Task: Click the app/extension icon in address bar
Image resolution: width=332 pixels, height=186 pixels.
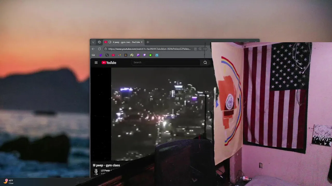Action: pyautogui.click(x=195, y=49)
